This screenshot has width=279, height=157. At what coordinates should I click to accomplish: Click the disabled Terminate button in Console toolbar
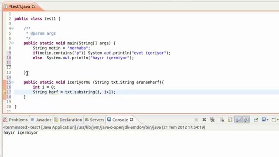(196, 120)
